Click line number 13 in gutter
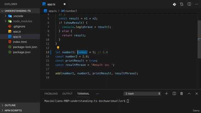The width and height of the screenshot is (201, 113). 47,52
